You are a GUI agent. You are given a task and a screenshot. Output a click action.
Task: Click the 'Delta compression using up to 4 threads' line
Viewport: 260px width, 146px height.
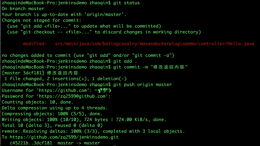point(55,108)
